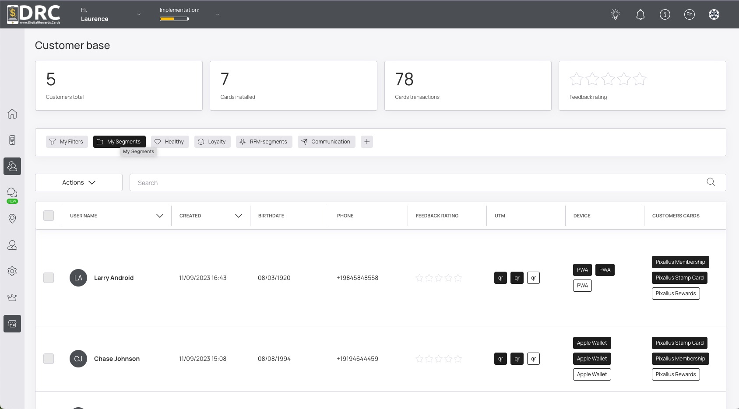Click Larry Android name link
Image resolution: width=739 pixels, height=409 pixels.
pos(114,278)
